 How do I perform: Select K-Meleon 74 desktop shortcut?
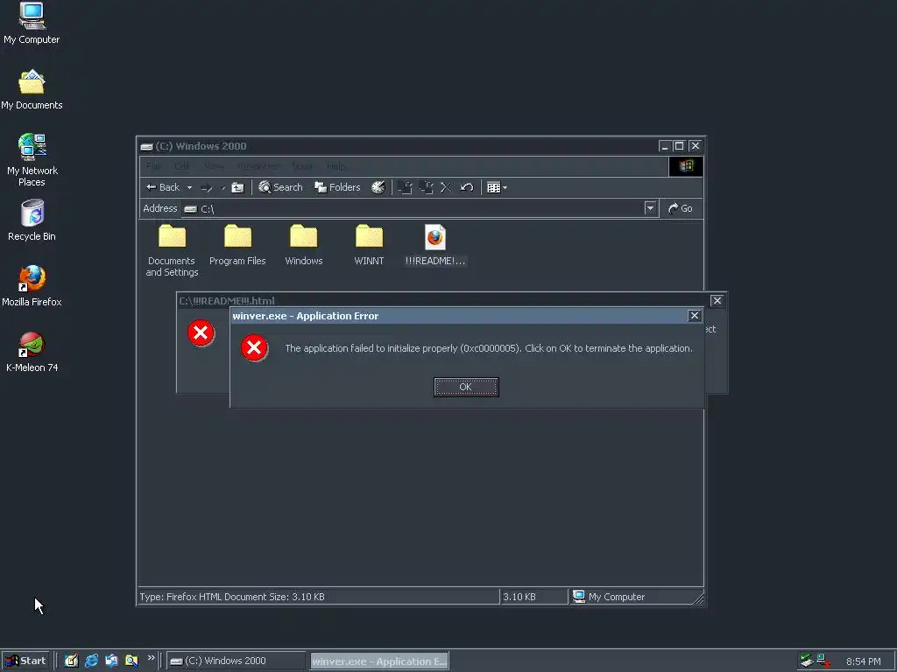click(32, 352)
